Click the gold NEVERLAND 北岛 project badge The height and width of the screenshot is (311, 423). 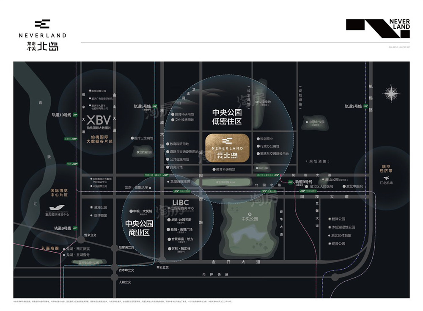click(x=227, y=147)
